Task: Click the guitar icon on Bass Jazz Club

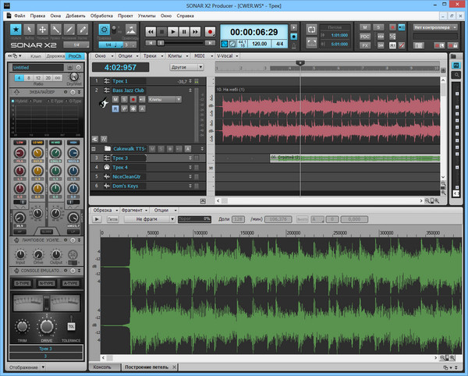Action: coord(102,104)
